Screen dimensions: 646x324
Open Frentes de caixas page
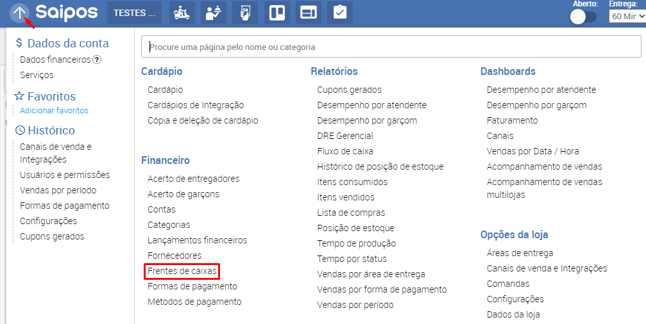[182, 271]
